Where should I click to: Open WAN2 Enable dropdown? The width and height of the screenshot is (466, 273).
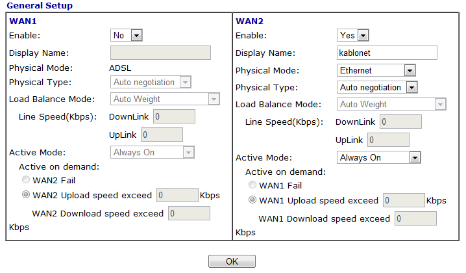(x=353, y=36)
